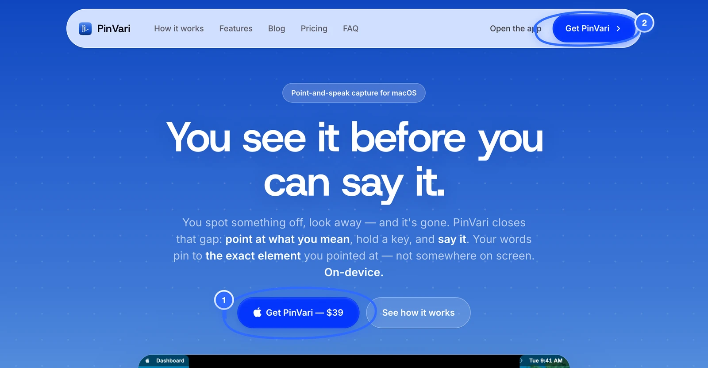Viewport: 708px width, 368px height.
Task: Click Open the app link
Action: pos(516,28)
